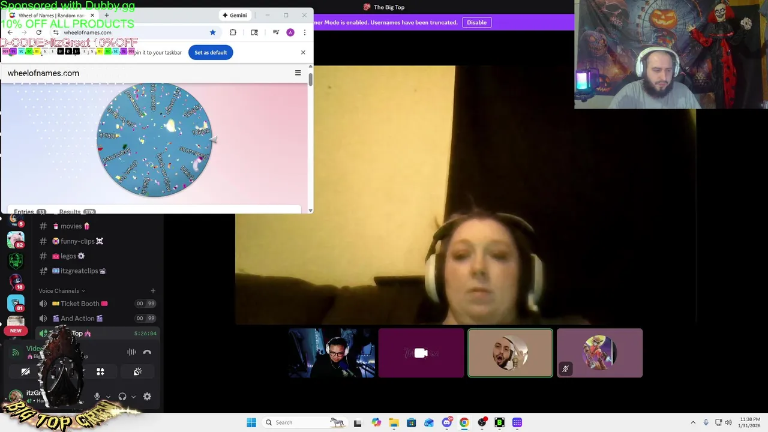Click the Chrome back arrow
The width and height of the screenshot is (768, 432).
(10, 32)
